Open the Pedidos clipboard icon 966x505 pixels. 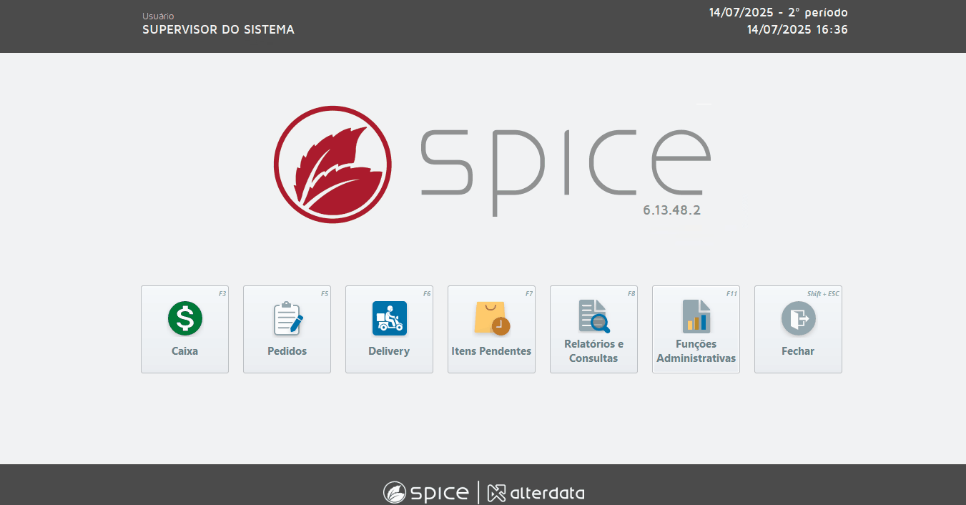pyautogui.click(x=287, y=319)
